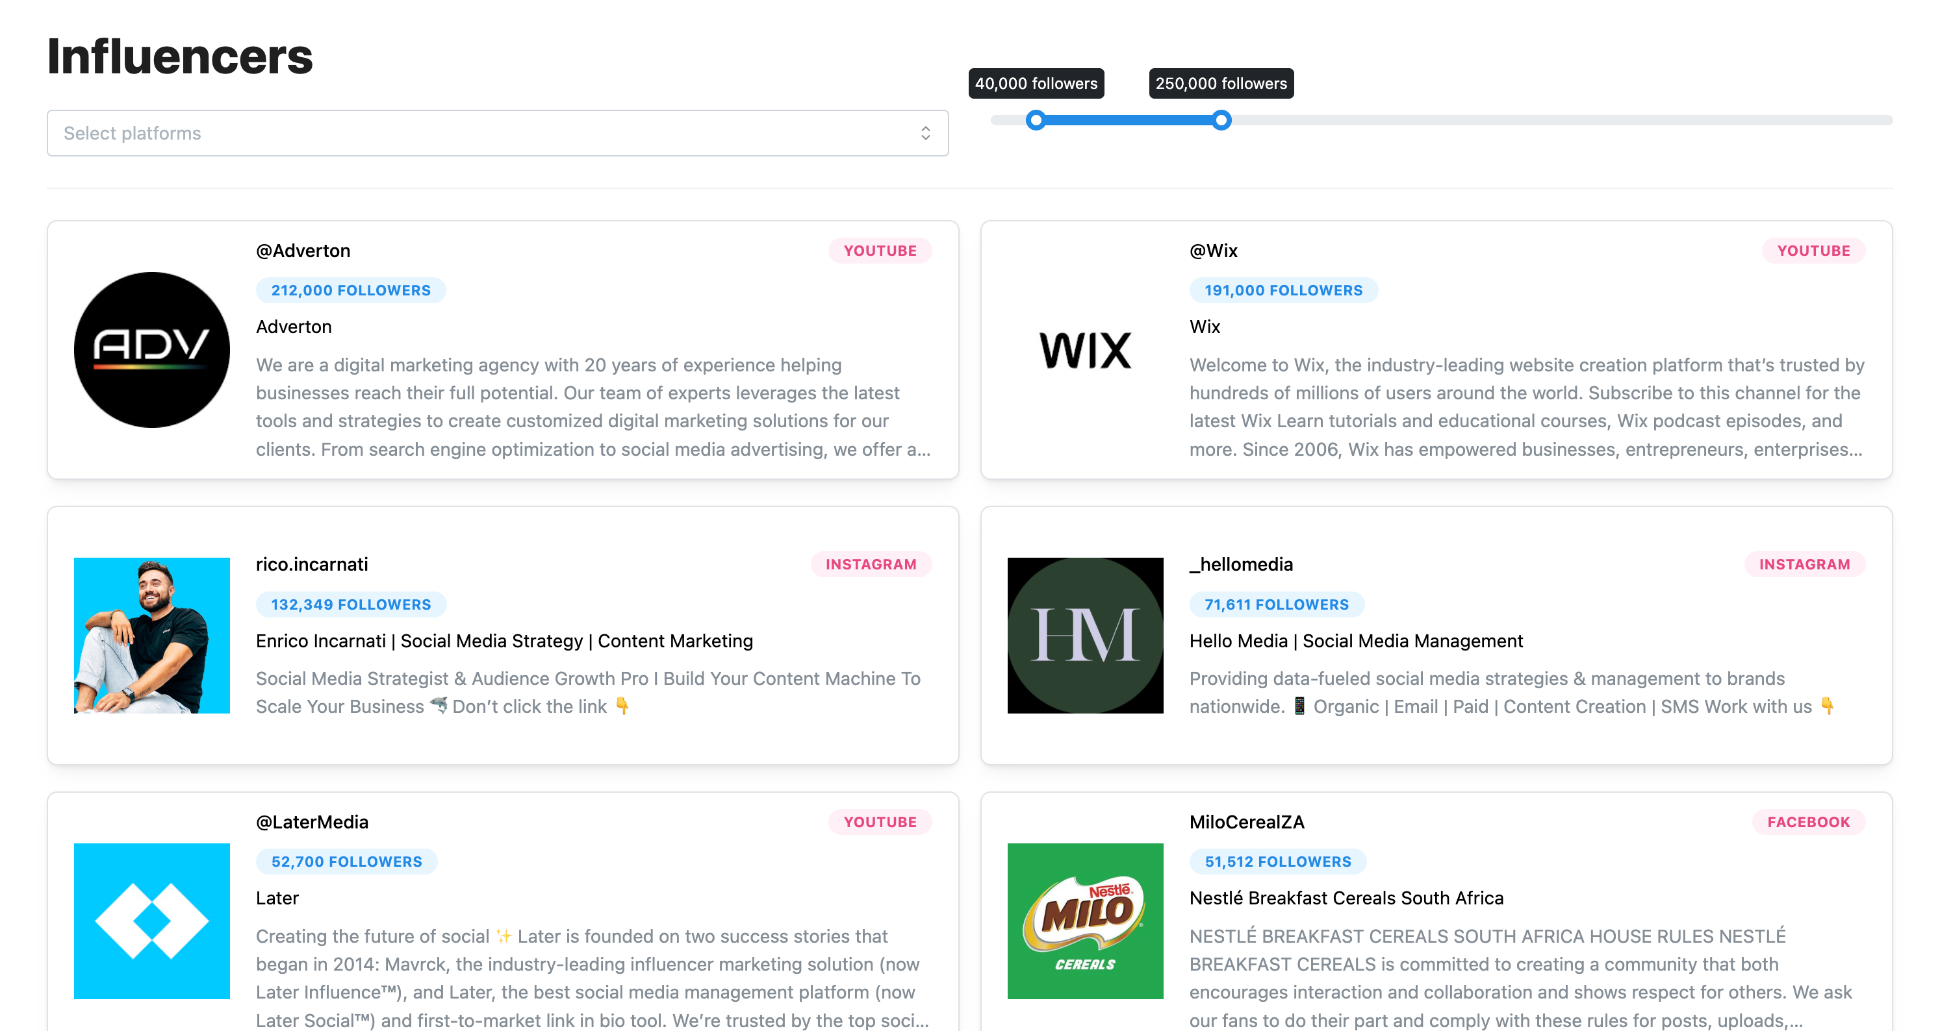Image resolution: width=1940 pixels, height=1031 pixels.
Task: Click the Instagram tag on rico.incarnati card
Action: point(871,564)
